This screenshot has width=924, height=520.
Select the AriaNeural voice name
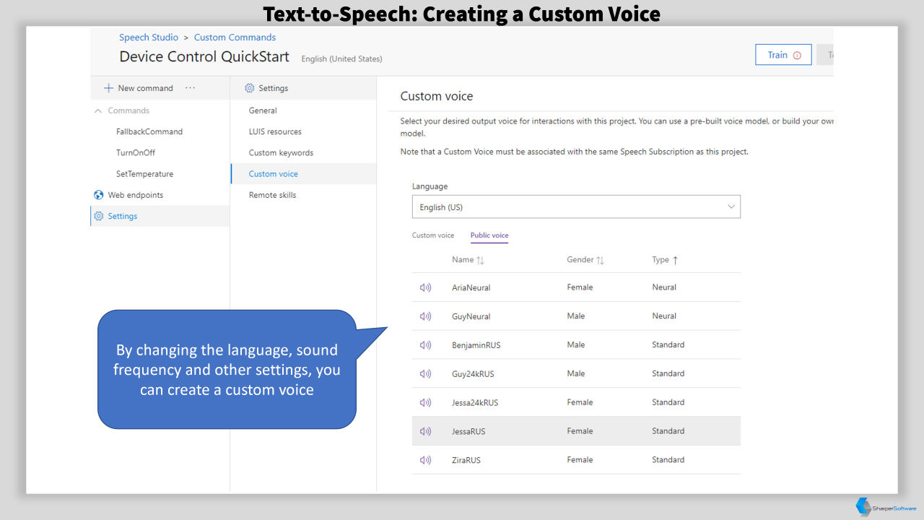click(x=471, y=287)
